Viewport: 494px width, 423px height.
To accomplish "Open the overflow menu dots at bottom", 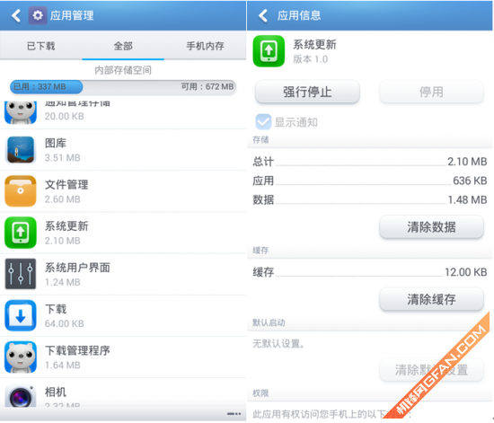I will click(x=234, y=414).
